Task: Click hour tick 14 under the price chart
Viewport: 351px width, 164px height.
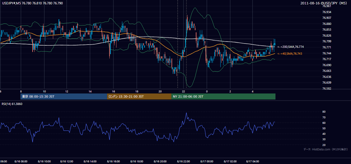Action: pyautogui.click(x=90, y=92)
